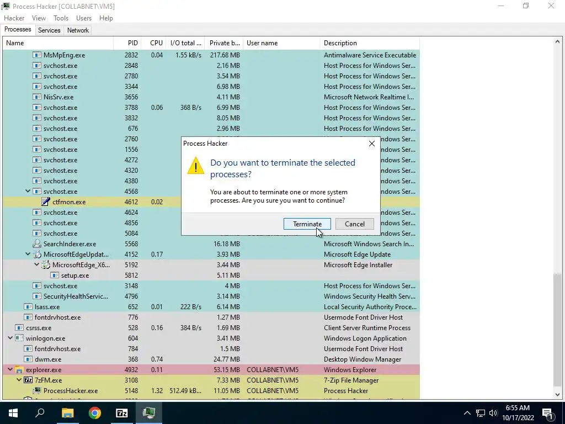Open taskbar search
Image resolution: width=565 pixels, height=424 pixels.
click(x=40, y=413)
